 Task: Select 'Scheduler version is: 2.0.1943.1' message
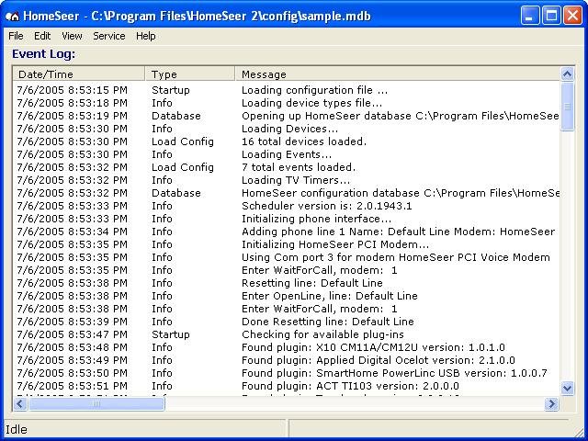[x=327, y=206]
